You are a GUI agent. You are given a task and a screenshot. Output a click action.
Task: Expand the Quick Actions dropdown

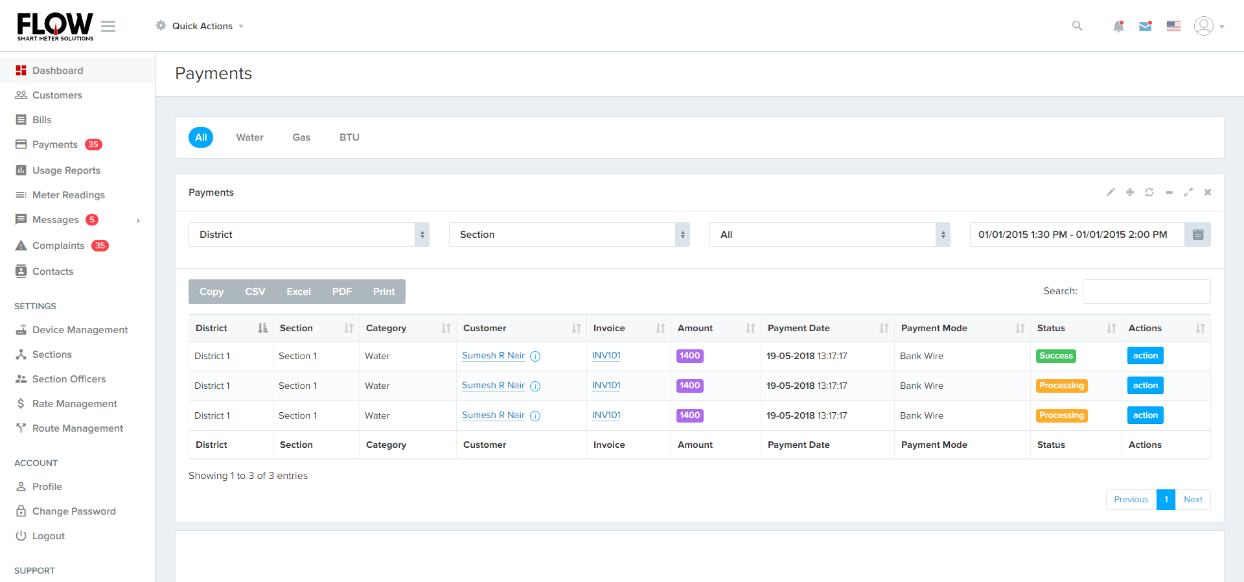[x=202, y=26]
